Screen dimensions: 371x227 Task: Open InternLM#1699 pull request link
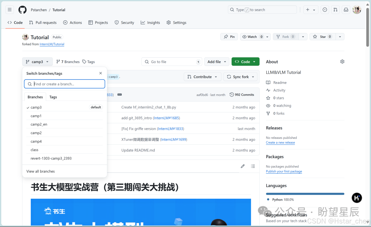click(x=174, y=139)
